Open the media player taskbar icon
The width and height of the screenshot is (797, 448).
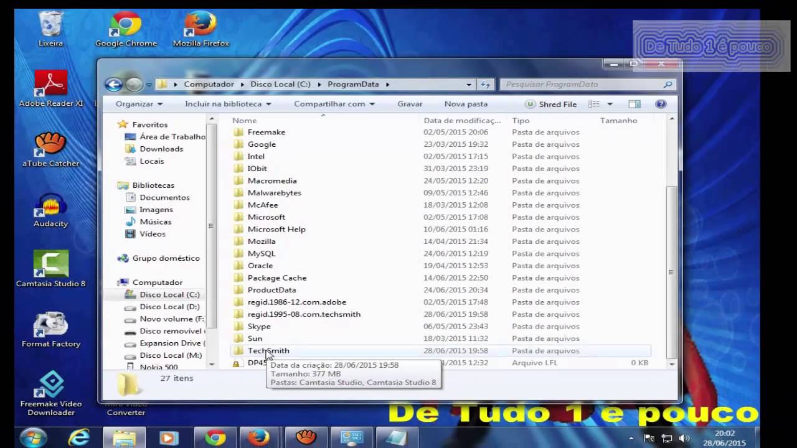coord(168,437)
